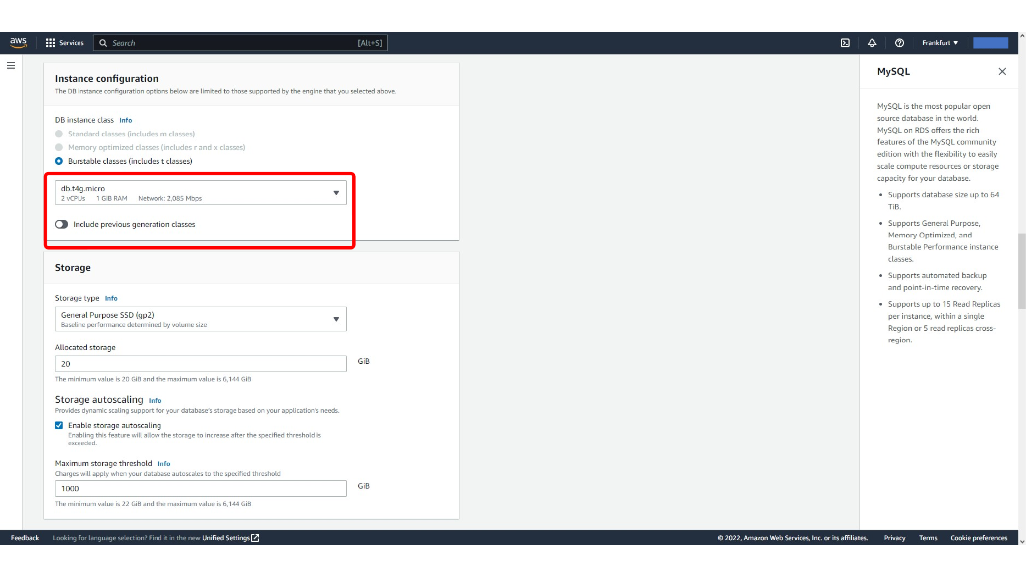Focus the top Search field
Screen dimensions: 1026x577
[240, 43]
